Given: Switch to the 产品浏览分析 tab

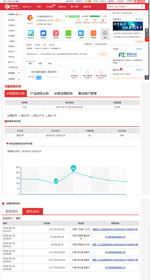Looking at the screenshot, I should click(x=39, y=93).
